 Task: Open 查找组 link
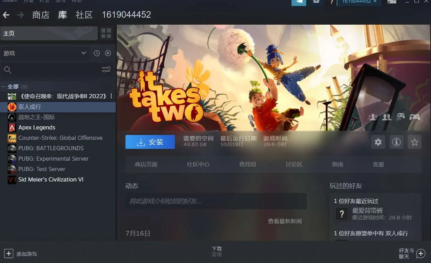(247, 164)
